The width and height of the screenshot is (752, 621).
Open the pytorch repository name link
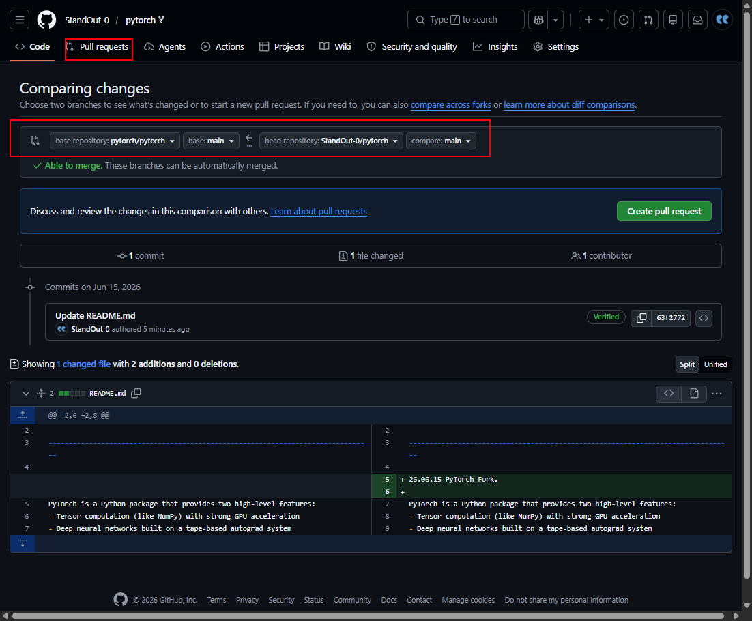point(141,20)
